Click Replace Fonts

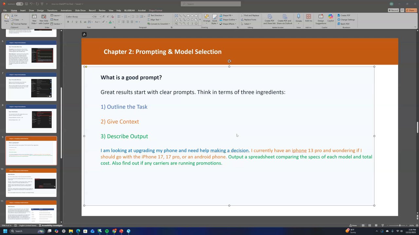(248, 20)
